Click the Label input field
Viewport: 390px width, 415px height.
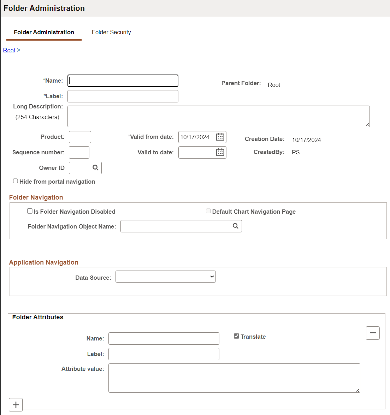pyautogui.click(x=123, y=96)
